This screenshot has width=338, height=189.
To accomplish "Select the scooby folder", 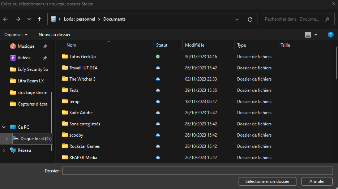I will point(76,135).
